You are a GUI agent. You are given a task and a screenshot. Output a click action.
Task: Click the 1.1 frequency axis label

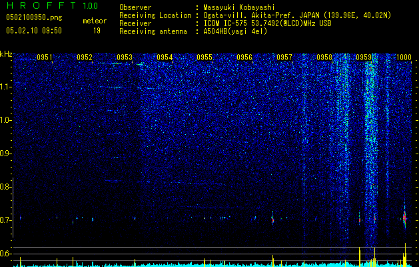(x=5, y=87)
